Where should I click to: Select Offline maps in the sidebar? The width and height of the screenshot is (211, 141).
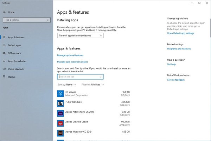[x=14, y=53]
